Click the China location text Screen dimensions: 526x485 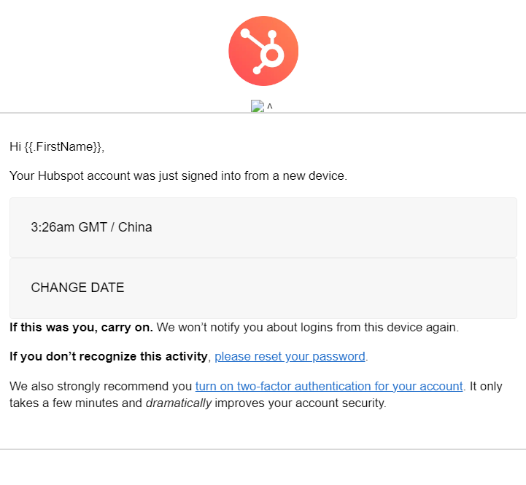135,227
